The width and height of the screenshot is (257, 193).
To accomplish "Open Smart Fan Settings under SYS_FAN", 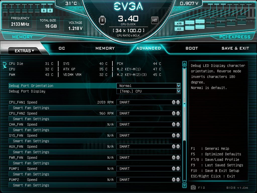I will tap(62, 141).
